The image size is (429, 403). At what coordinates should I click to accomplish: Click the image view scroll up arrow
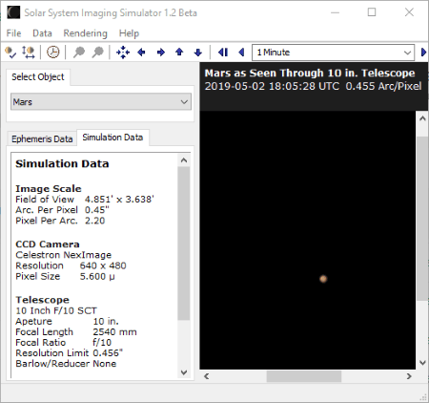click(422, 118)
